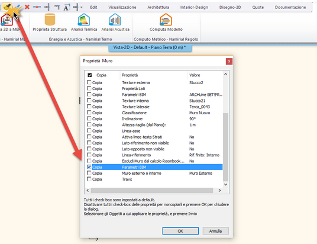This screenshot has width=317, height=244.
Task: Switch to Disegno-2D tab
Action: 230,7
